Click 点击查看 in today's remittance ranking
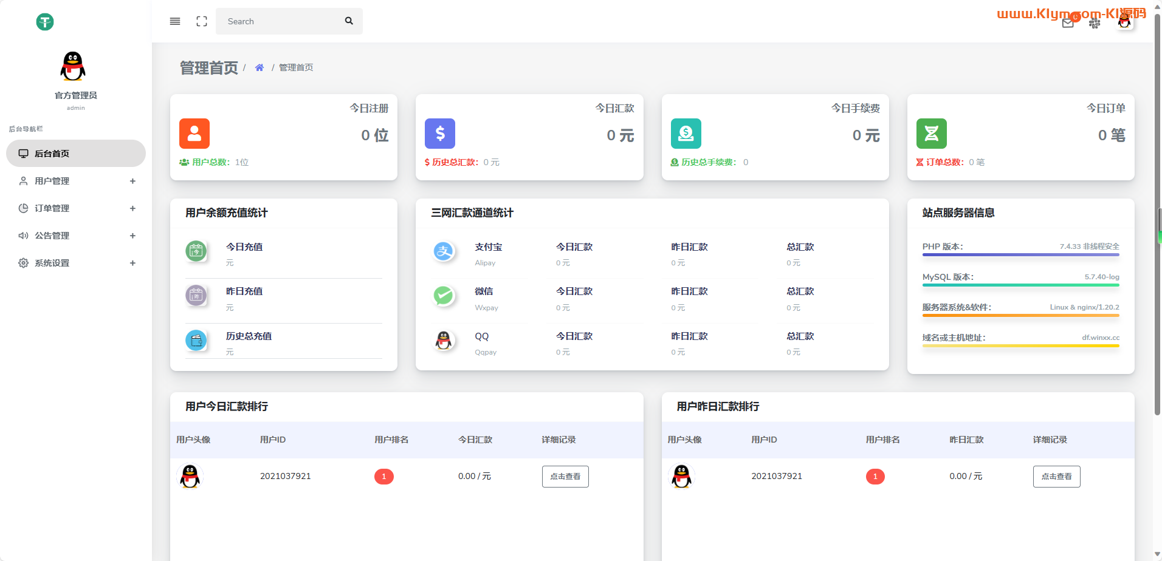This screenshot has height=561, width=1162. coord(565,477)
